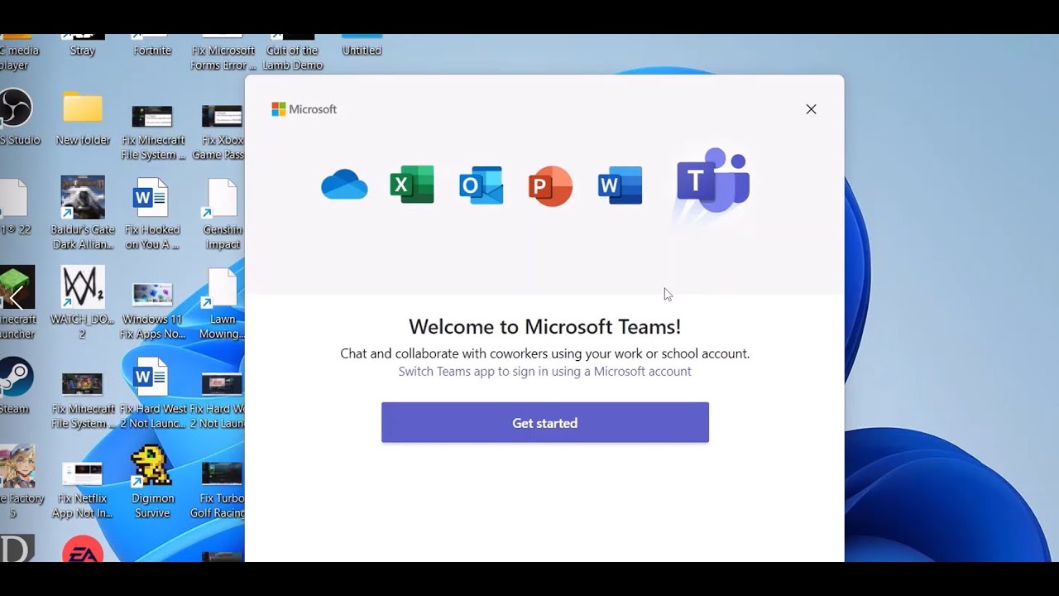Click the large Teams logo icon
This screenshot has width=1059, height=596.
click(x=712, y=180)
